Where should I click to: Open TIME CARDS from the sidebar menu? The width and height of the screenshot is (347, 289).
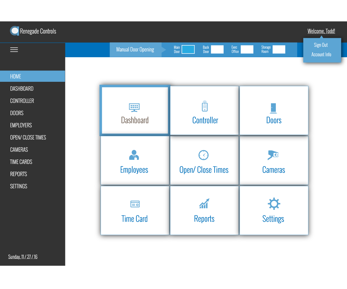coord(21,162)
